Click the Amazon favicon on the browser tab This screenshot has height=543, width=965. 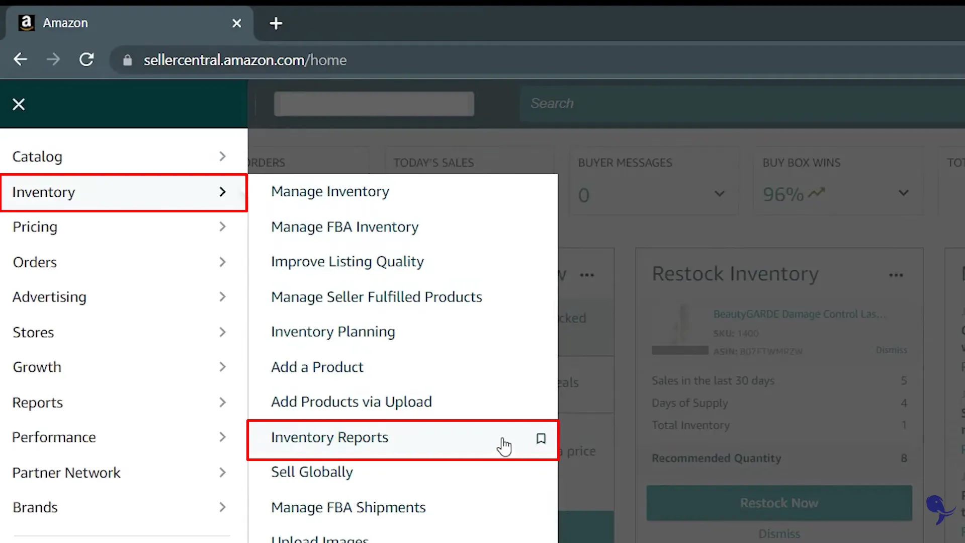pos(26,23)
